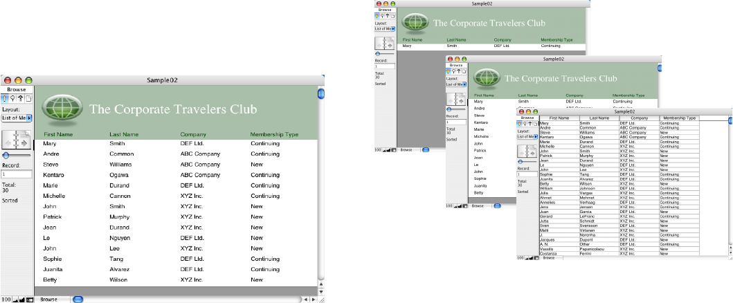
Task: Open the Layout dropdown in large window
Action: tap(17, 118)
